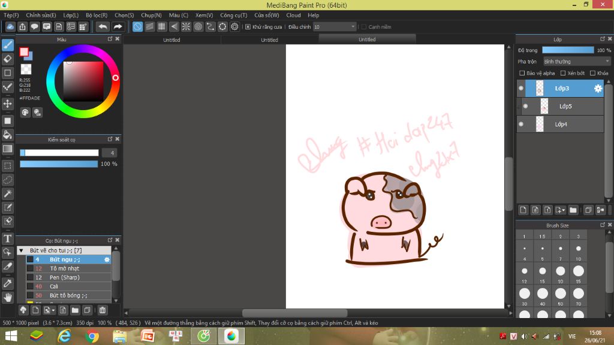Open snap settings gear in toolbar
The height and width of the screenshot is (345, 614).
point(234,26)
